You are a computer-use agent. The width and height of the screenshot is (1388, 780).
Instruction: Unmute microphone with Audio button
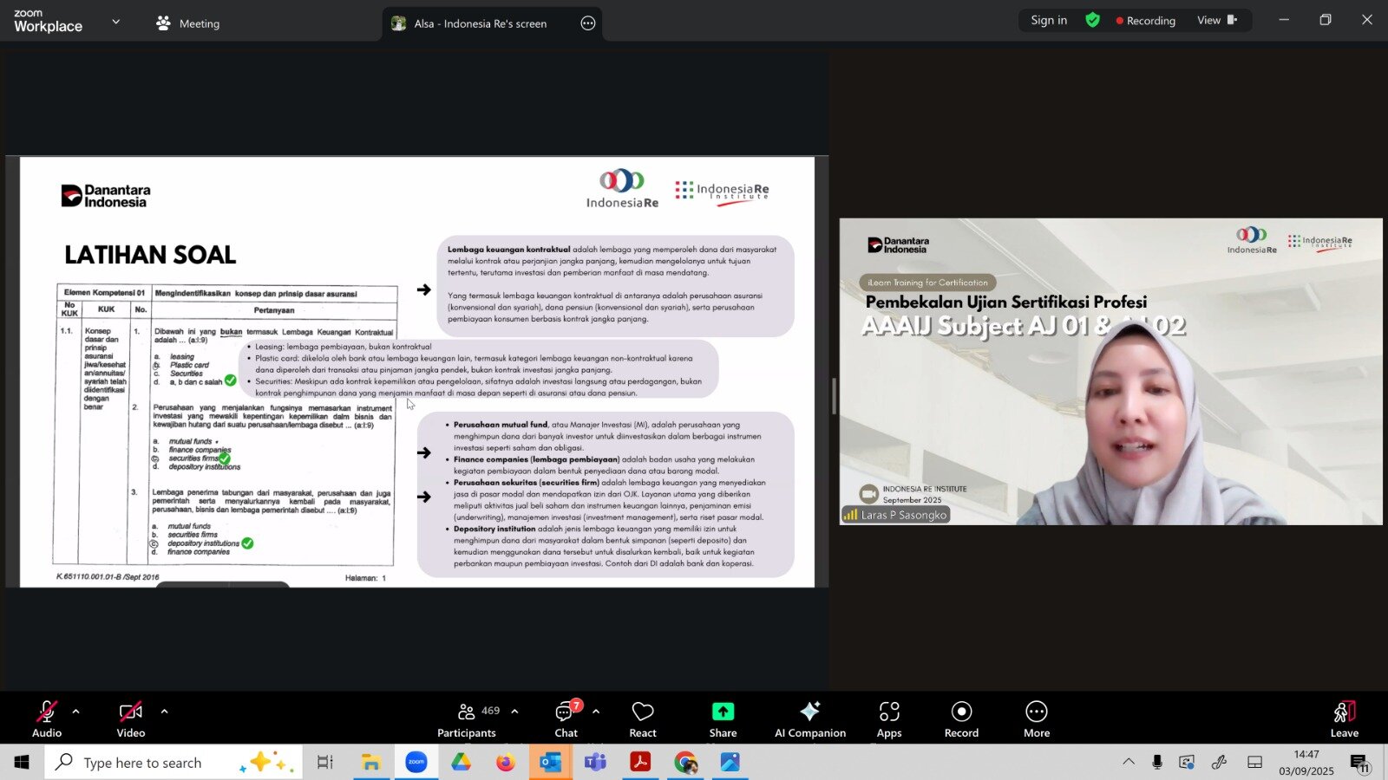point(47,718)
